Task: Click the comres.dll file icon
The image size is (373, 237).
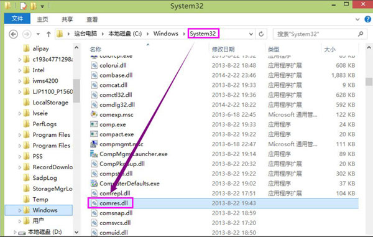Action: [94, 203]
